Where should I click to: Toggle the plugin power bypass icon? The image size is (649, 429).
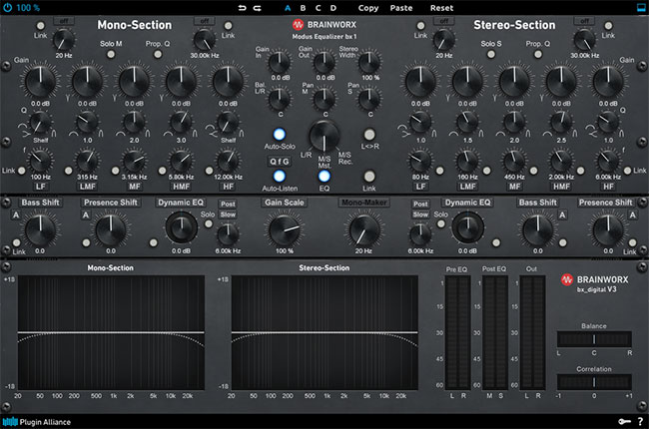click(x=7, y=7)
